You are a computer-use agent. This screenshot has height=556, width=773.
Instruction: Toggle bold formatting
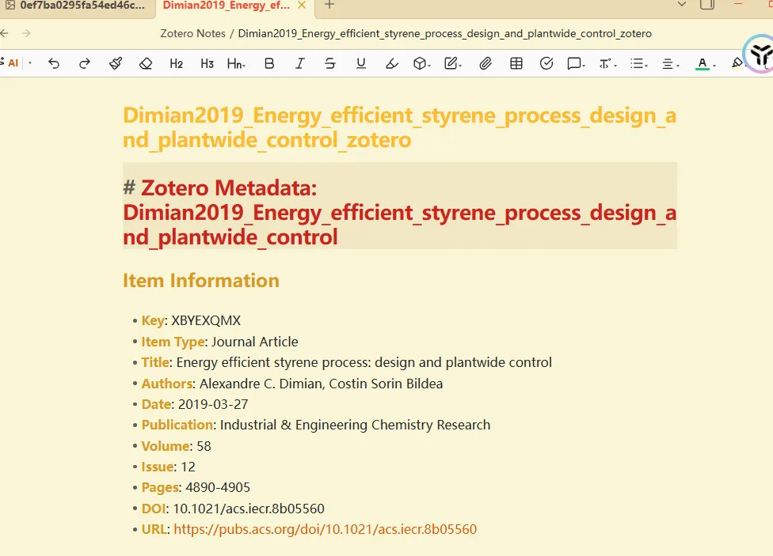[x=269, y=63]
